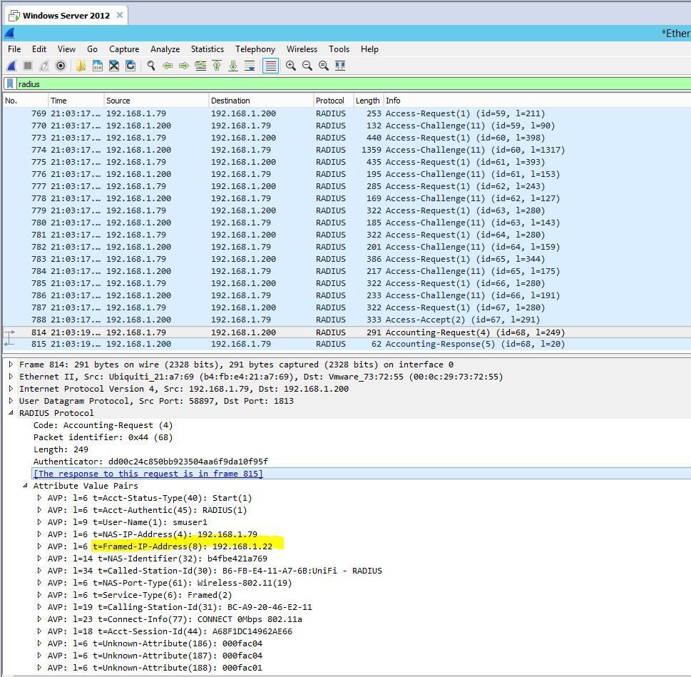
Task: Click the Zoom in icon
Action: tap(291, 66)
